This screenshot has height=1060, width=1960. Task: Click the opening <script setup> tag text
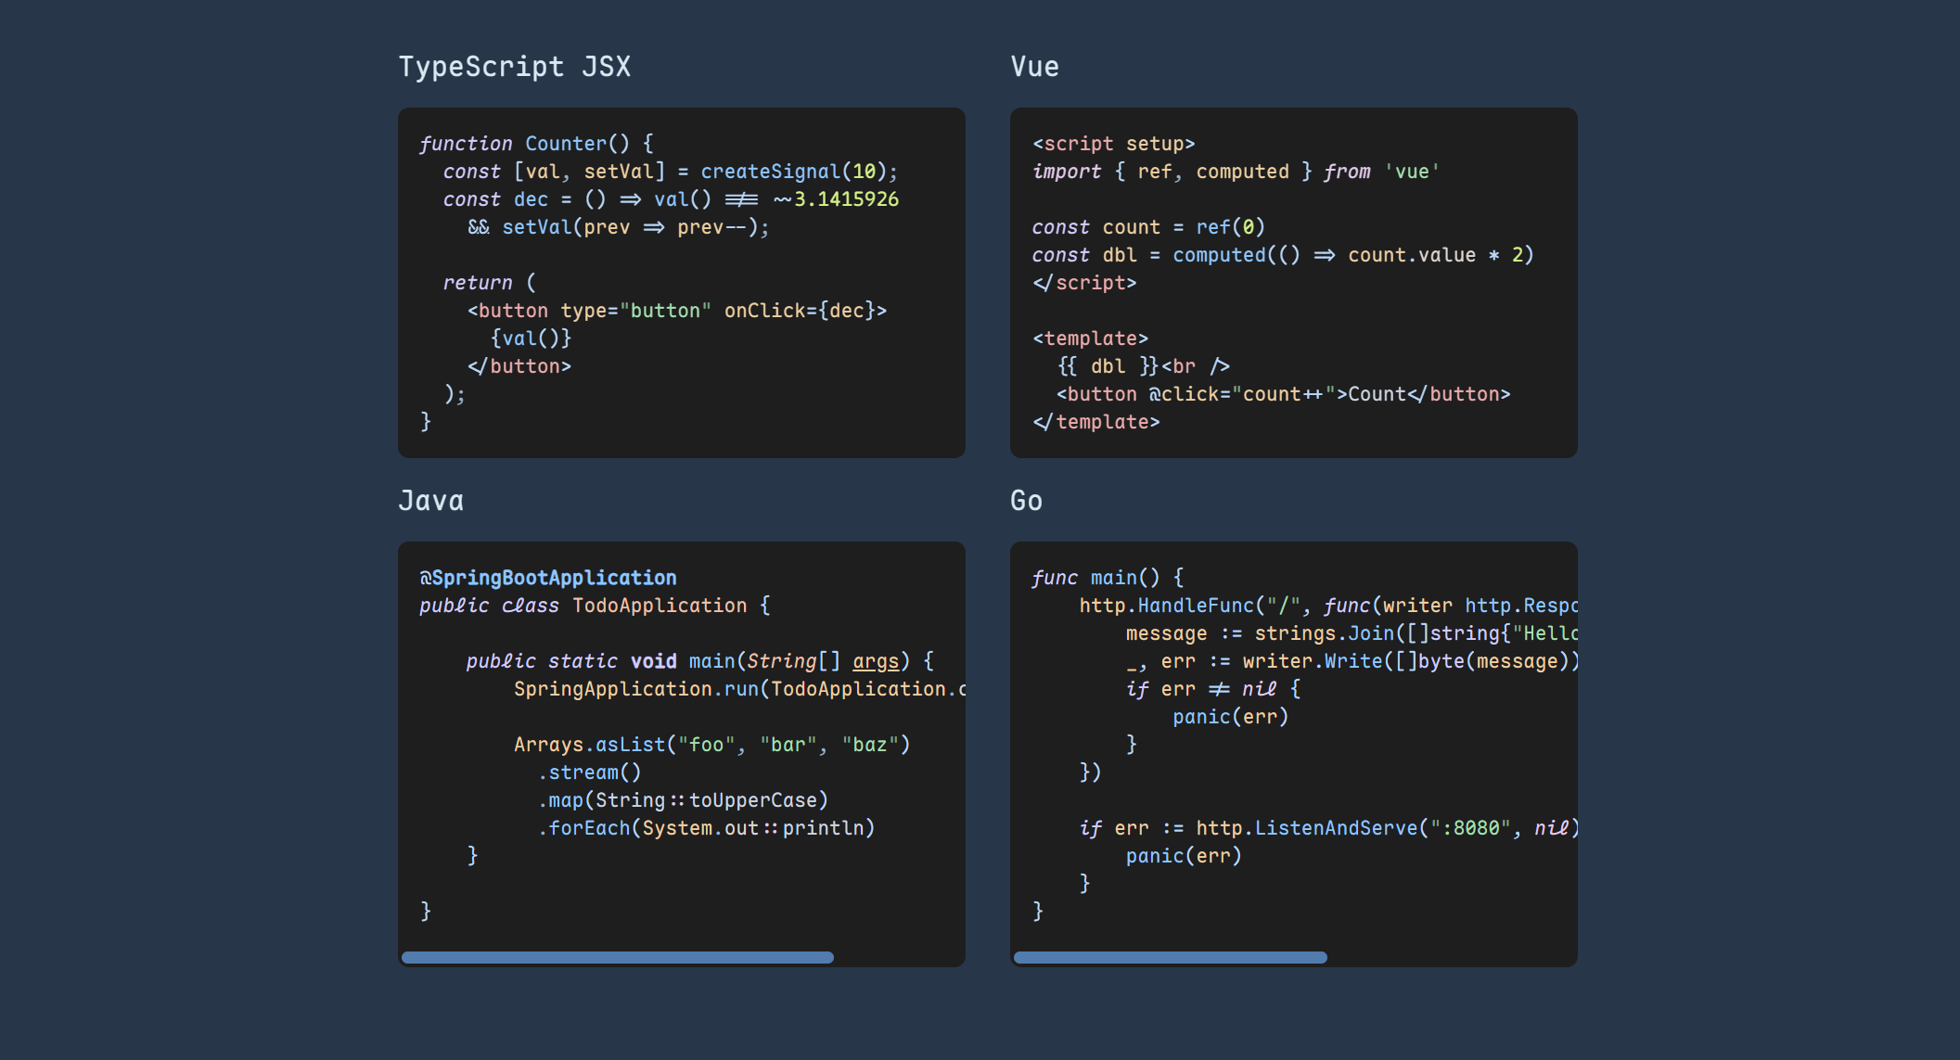coord(1113,144)
